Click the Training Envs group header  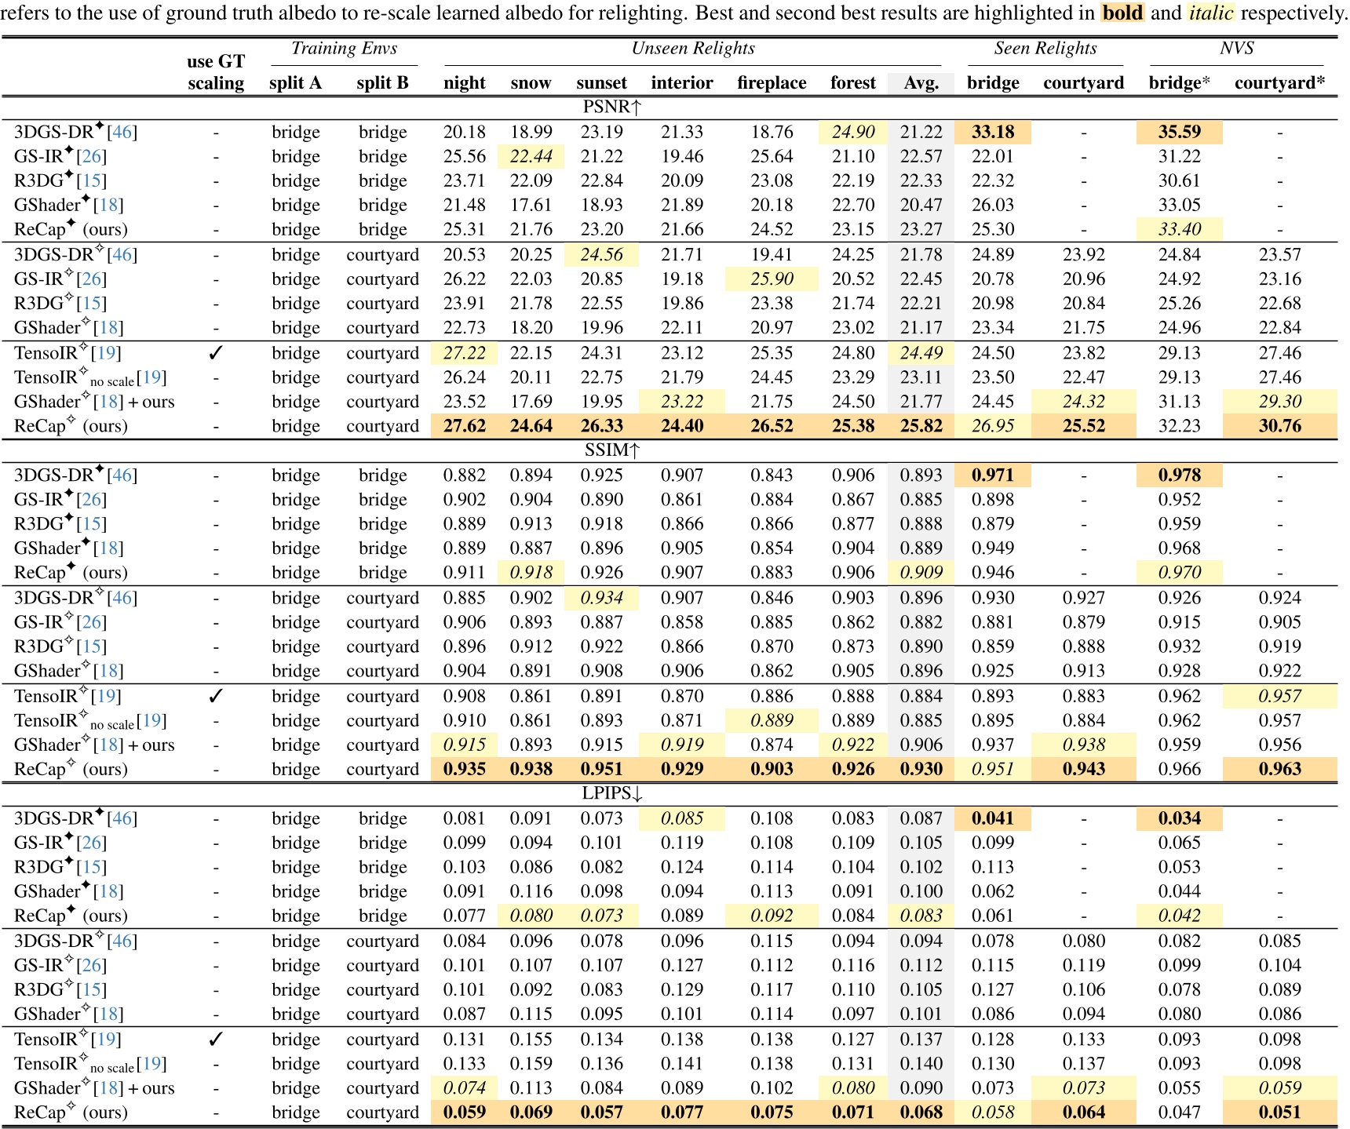(x=344, y=49)
